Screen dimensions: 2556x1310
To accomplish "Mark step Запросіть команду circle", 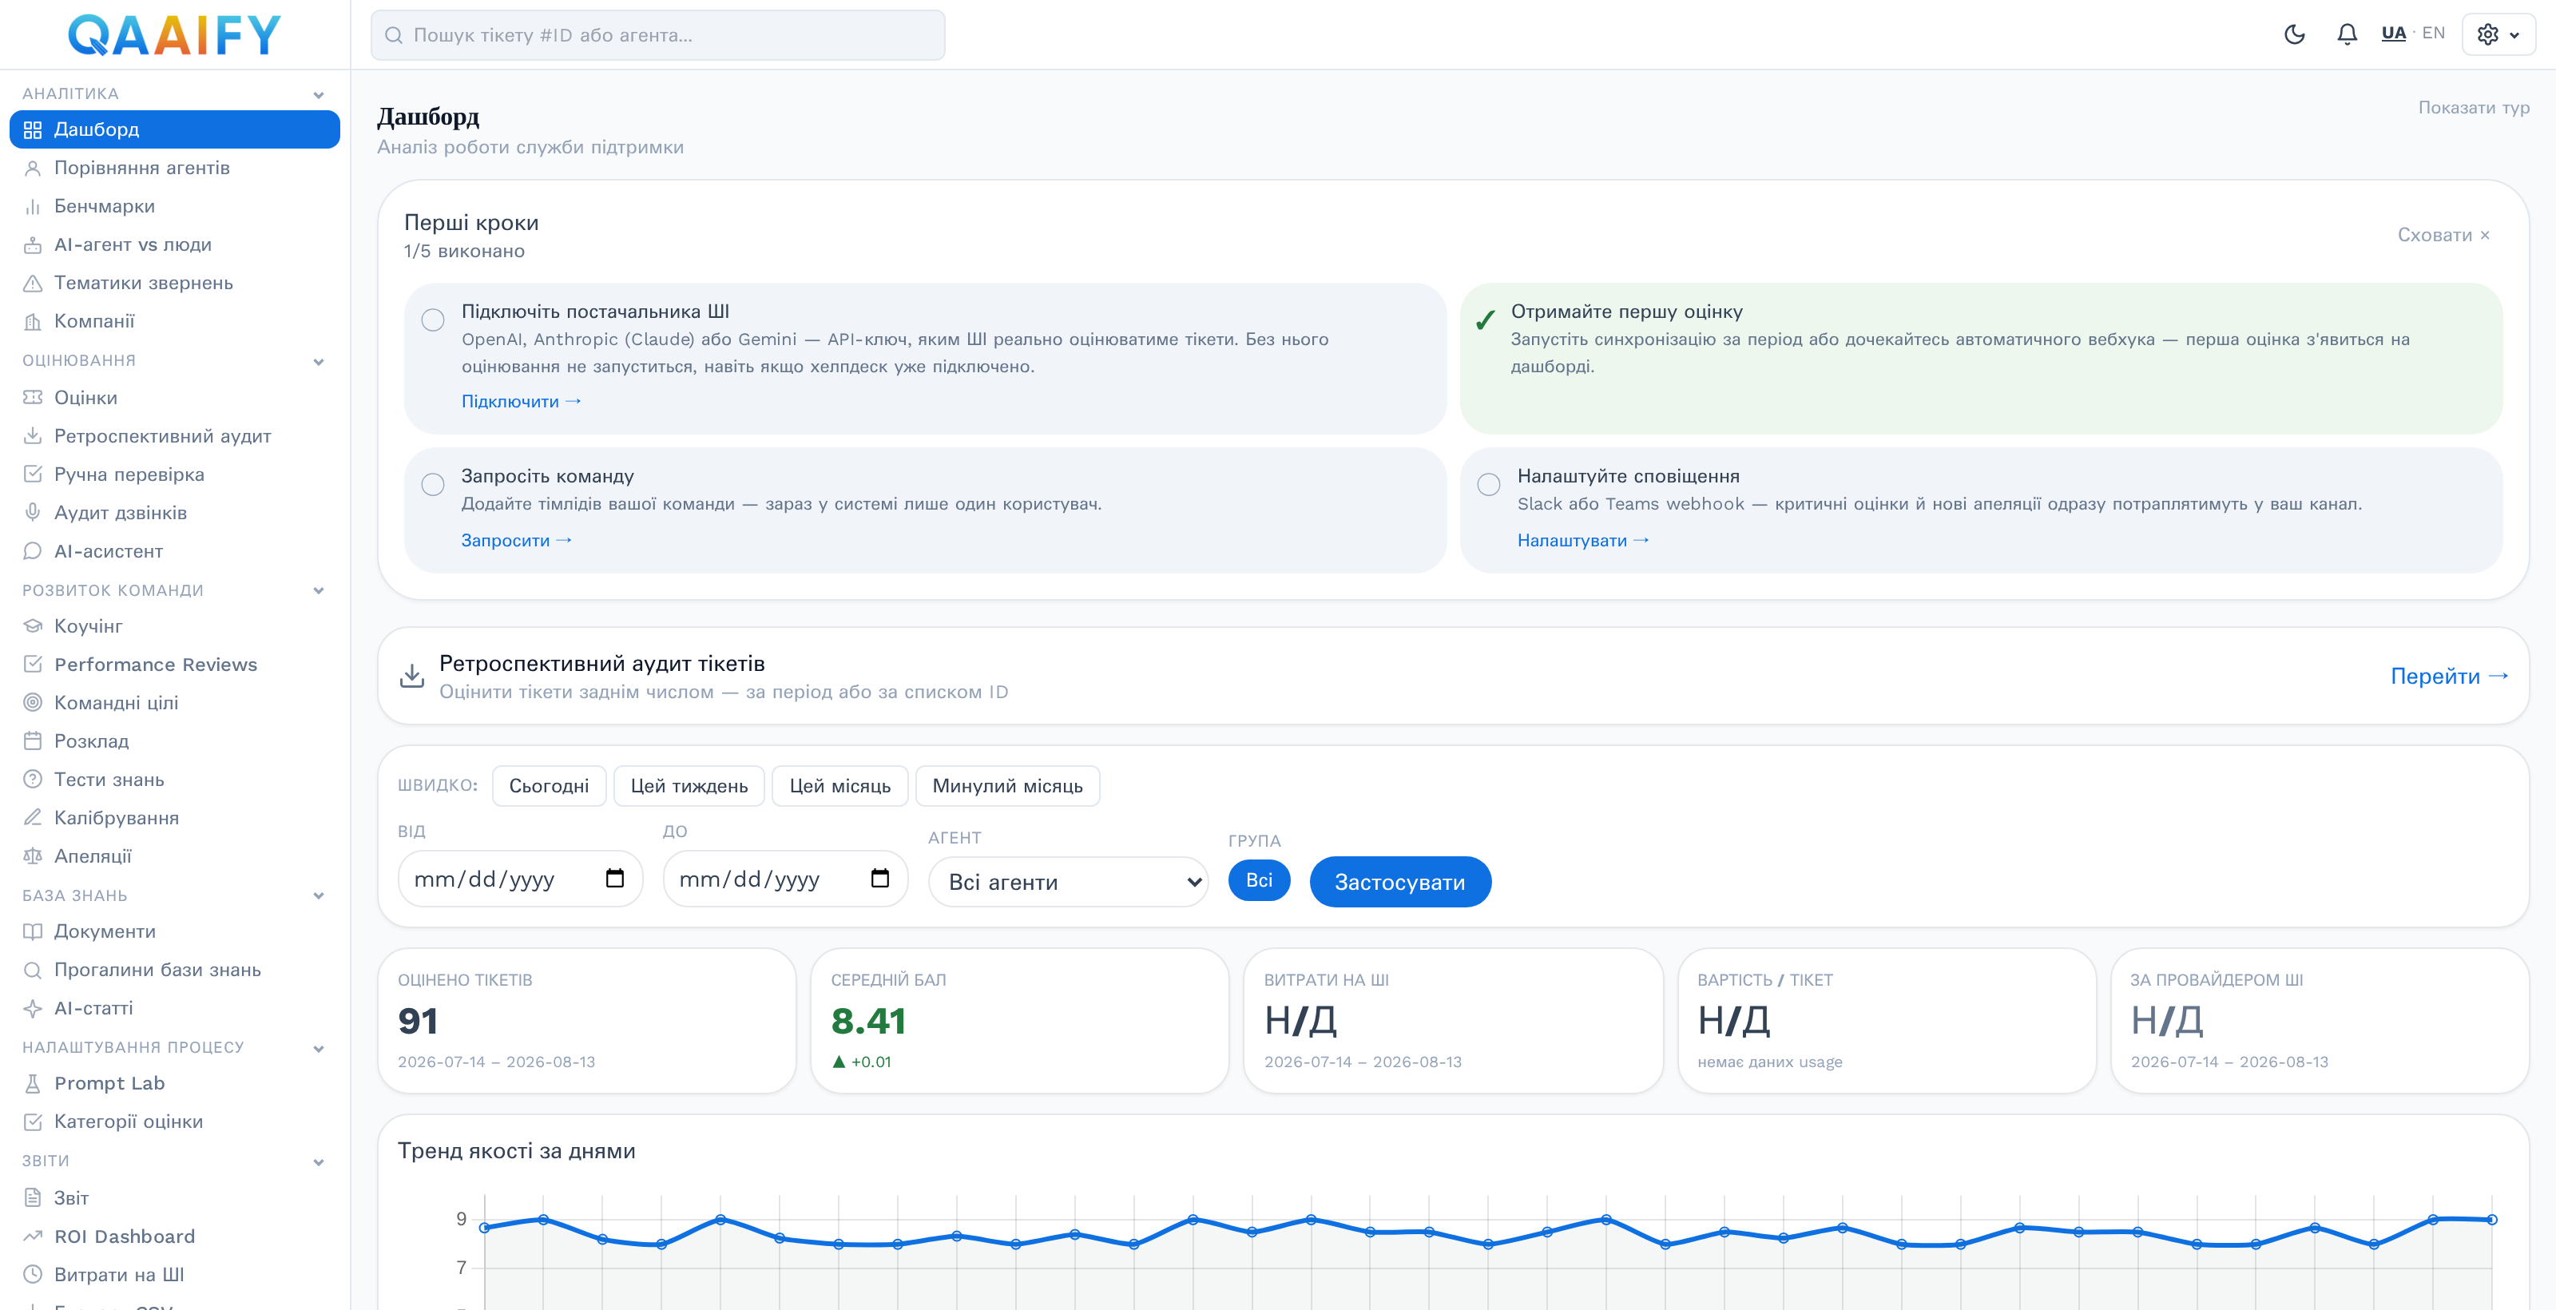I will point(433,484).
